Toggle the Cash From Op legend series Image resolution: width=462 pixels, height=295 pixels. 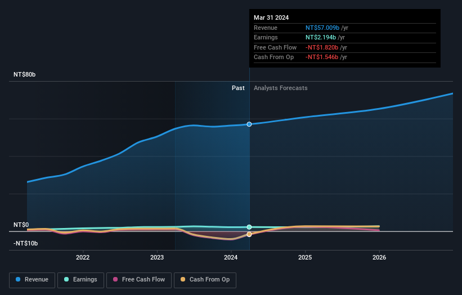click(x=205, y=280)
